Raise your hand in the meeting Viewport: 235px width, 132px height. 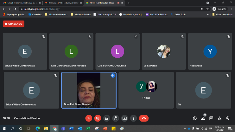pyautogui.click(x=116, y=118)
